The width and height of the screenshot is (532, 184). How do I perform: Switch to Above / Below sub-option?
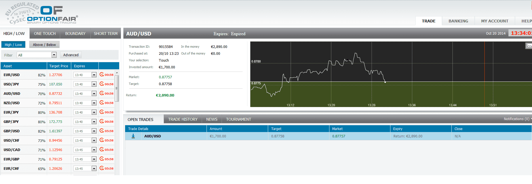coord(44,45)
